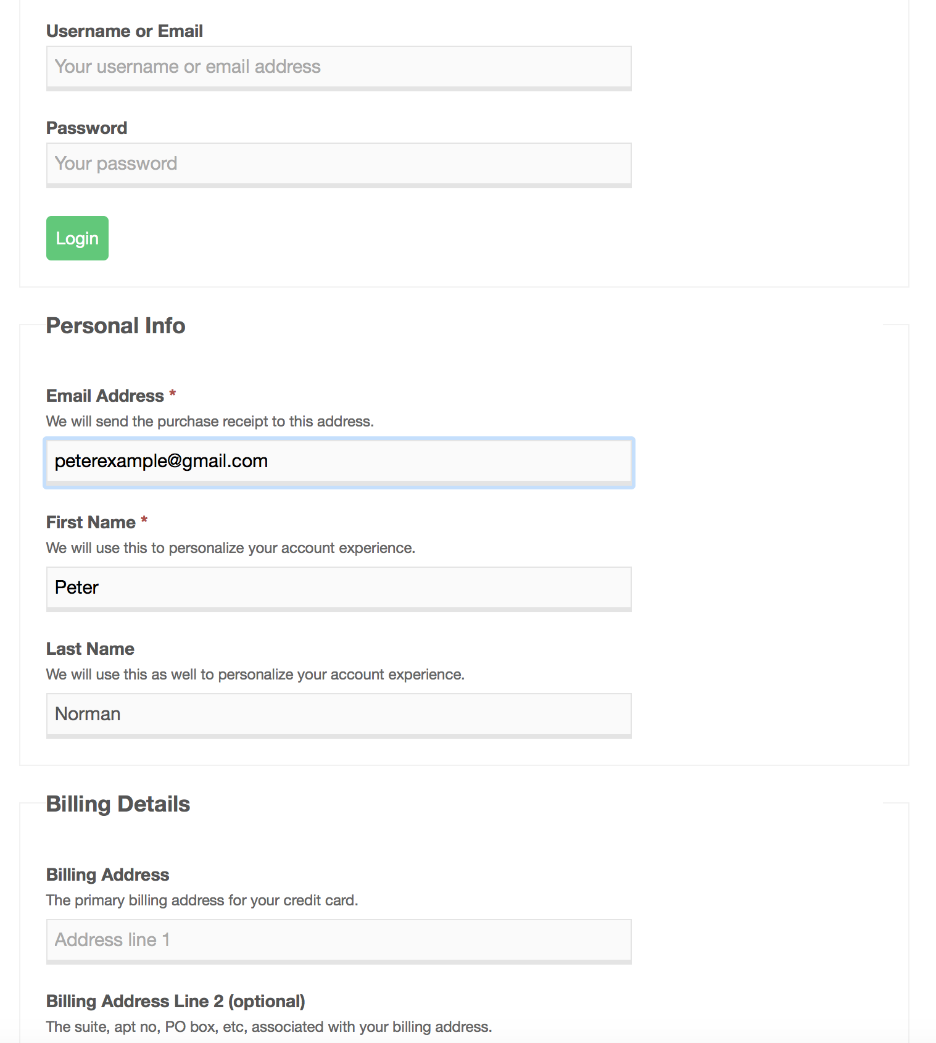Image resolution: width=936 pixels, height=1043 pixels.
Task: Click the purchase receipt description text
Action: [210, 422]
